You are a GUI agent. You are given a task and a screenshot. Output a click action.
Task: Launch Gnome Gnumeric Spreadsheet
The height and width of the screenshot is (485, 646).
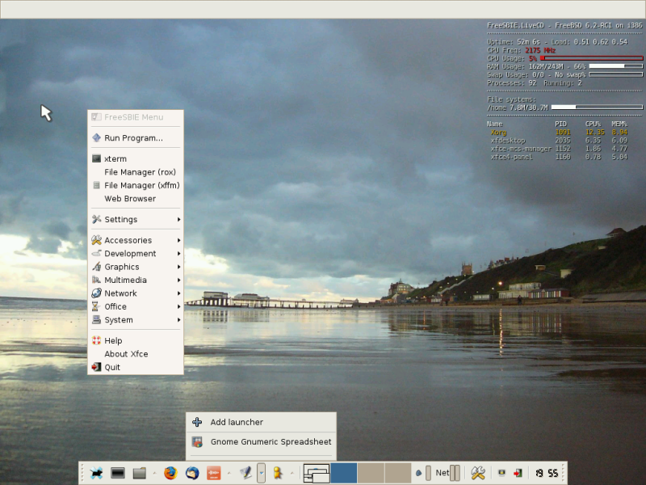271,442
